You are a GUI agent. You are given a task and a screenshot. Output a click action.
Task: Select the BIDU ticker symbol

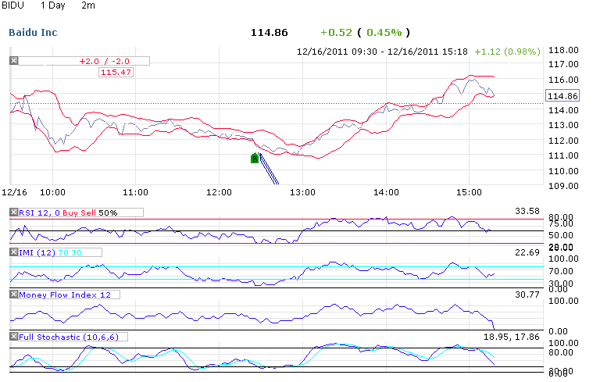(12, 5)
